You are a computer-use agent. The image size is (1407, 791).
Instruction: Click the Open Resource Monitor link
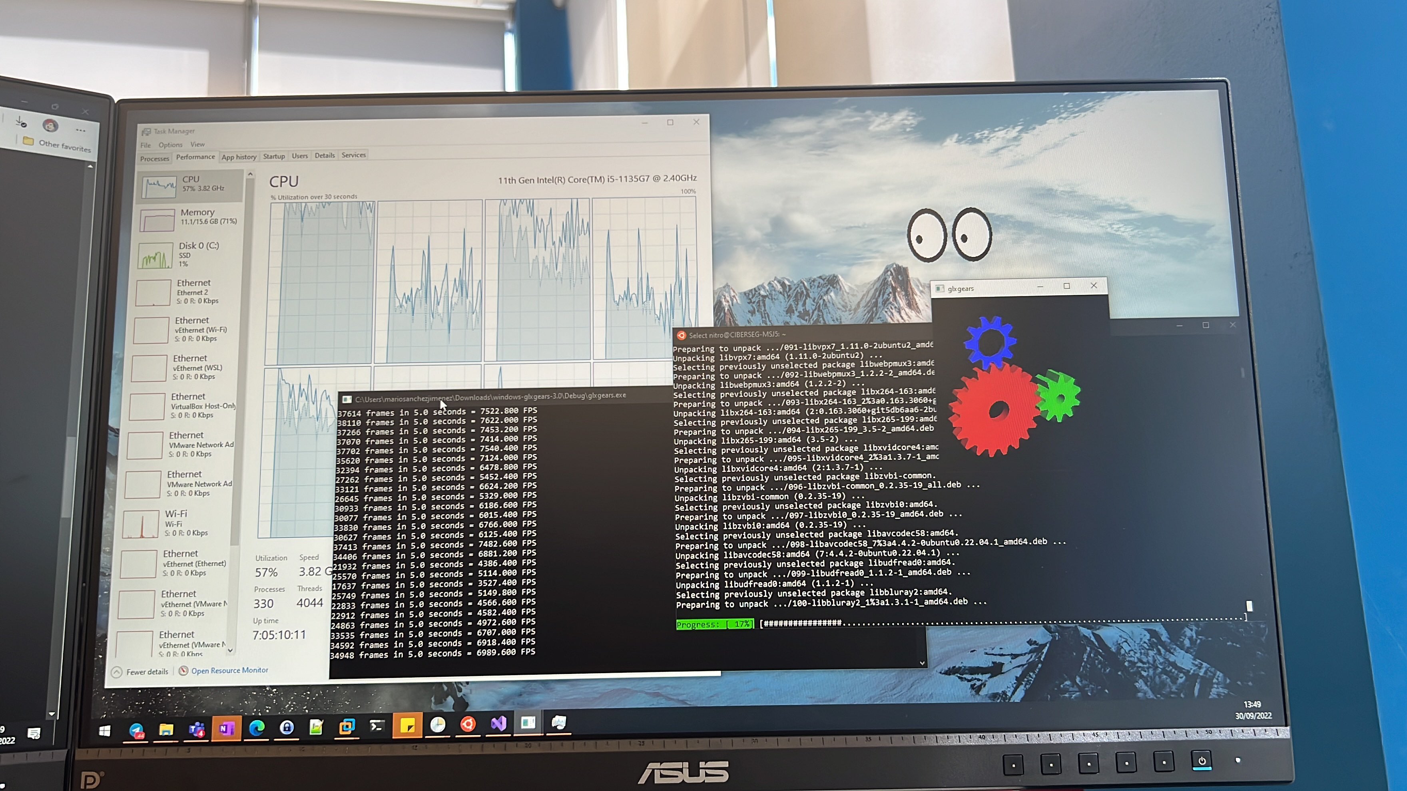click(229, 670)
